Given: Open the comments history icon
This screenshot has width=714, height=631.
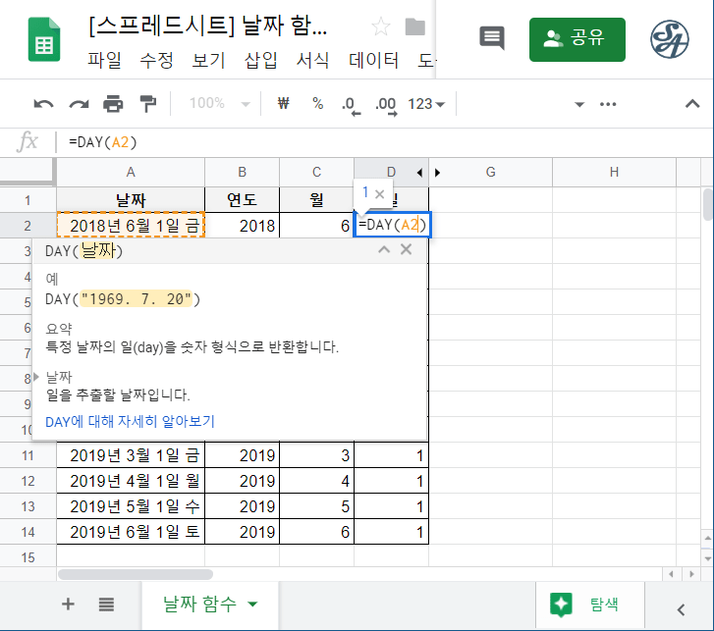Looking at the screenshot, I should point(491,38).
